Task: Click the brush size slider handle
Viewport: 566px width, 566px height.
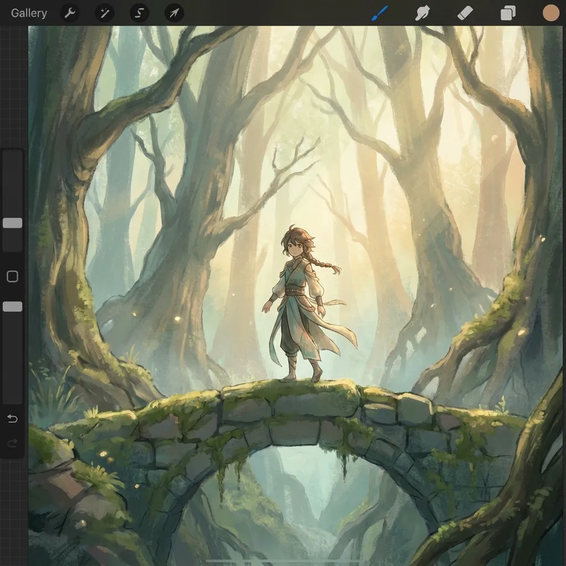Action: (x=13, y=223)
